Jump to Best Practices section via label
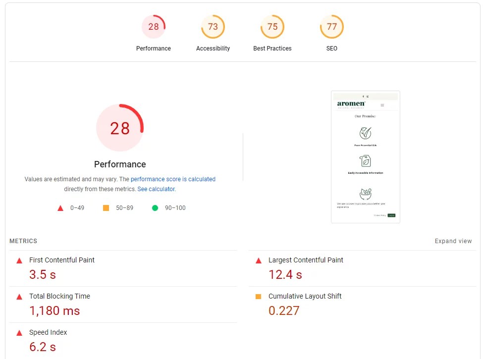Screen dimensions: 483x359 pyautogui.click(x=272, y=49)
